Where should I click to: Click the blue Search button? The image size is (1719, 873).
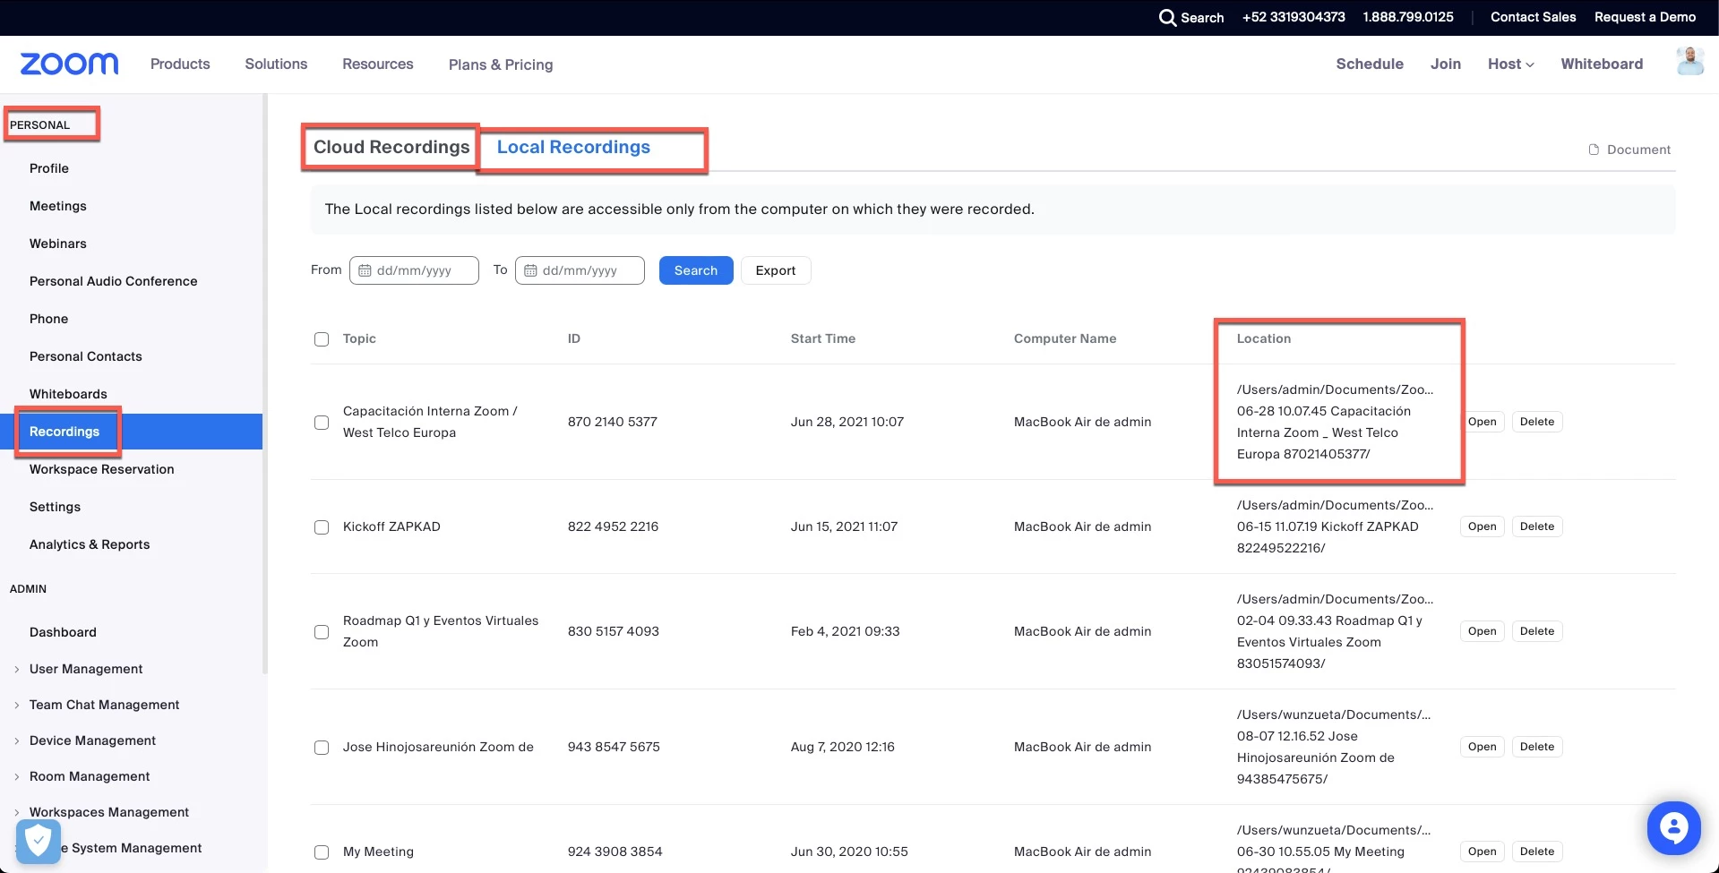tap(696, 270)
